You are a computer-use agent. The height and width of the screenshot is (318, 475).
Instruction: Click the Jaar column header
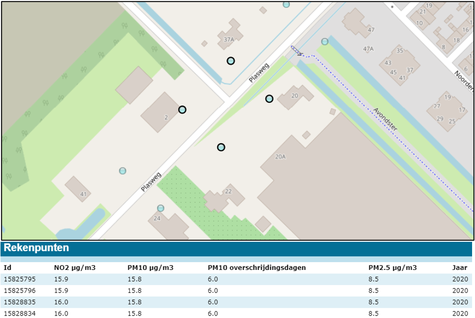pos(460,268)
